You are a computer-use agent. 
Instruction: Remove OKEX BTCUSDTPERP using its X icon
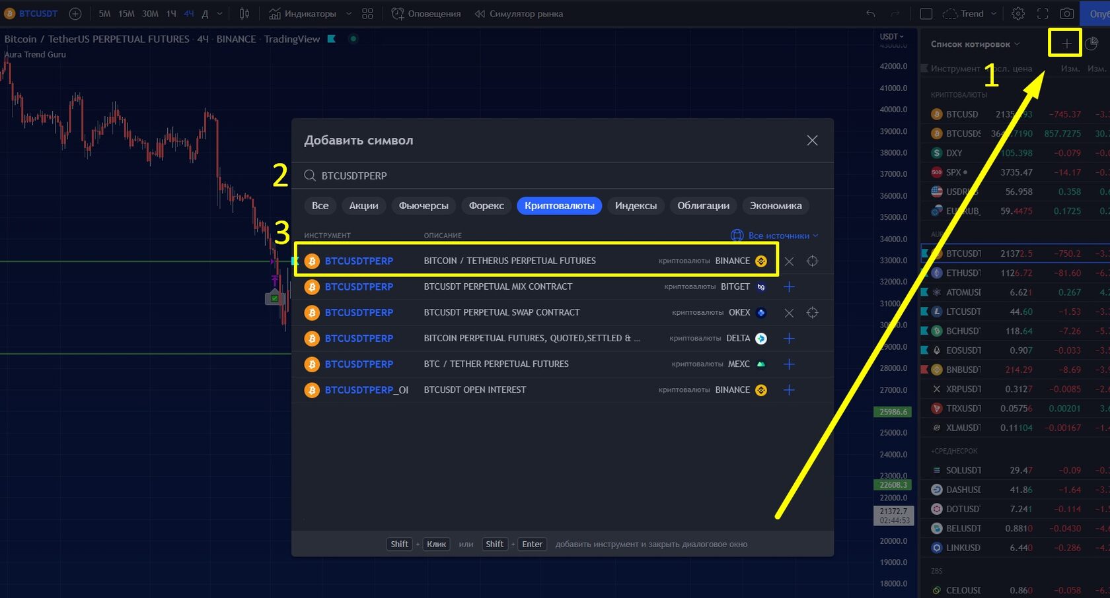tap(789, 313)
